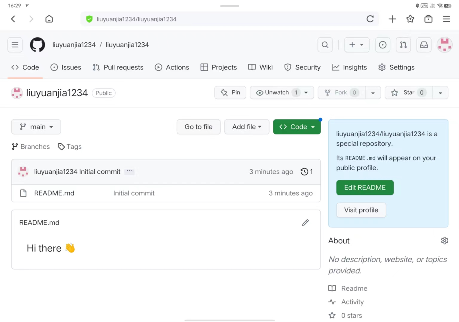Open the main branch selector
The height and width of the screenshot is (322, 459).
coord(36,127)
